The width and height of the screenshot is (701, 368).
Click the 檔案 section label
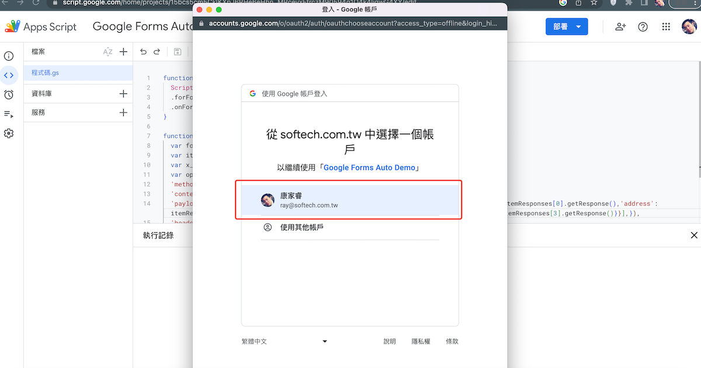coord(38,52)
